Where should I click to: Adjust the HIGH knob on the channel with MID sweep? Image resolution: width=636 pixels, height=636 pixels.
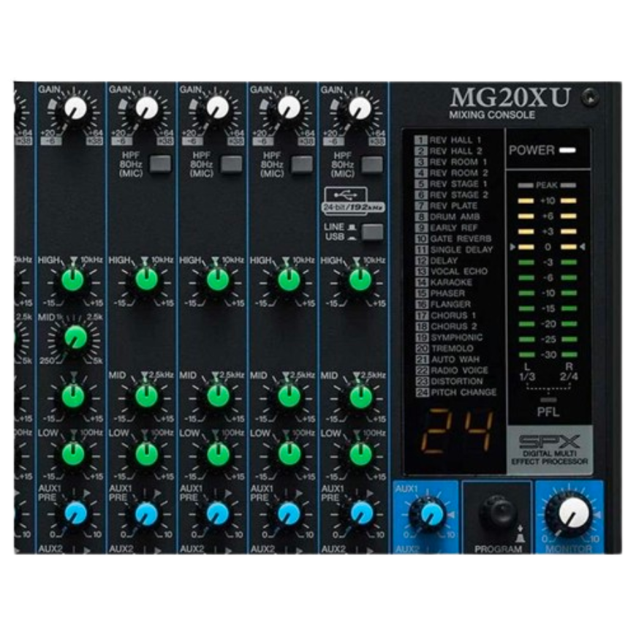73,280
